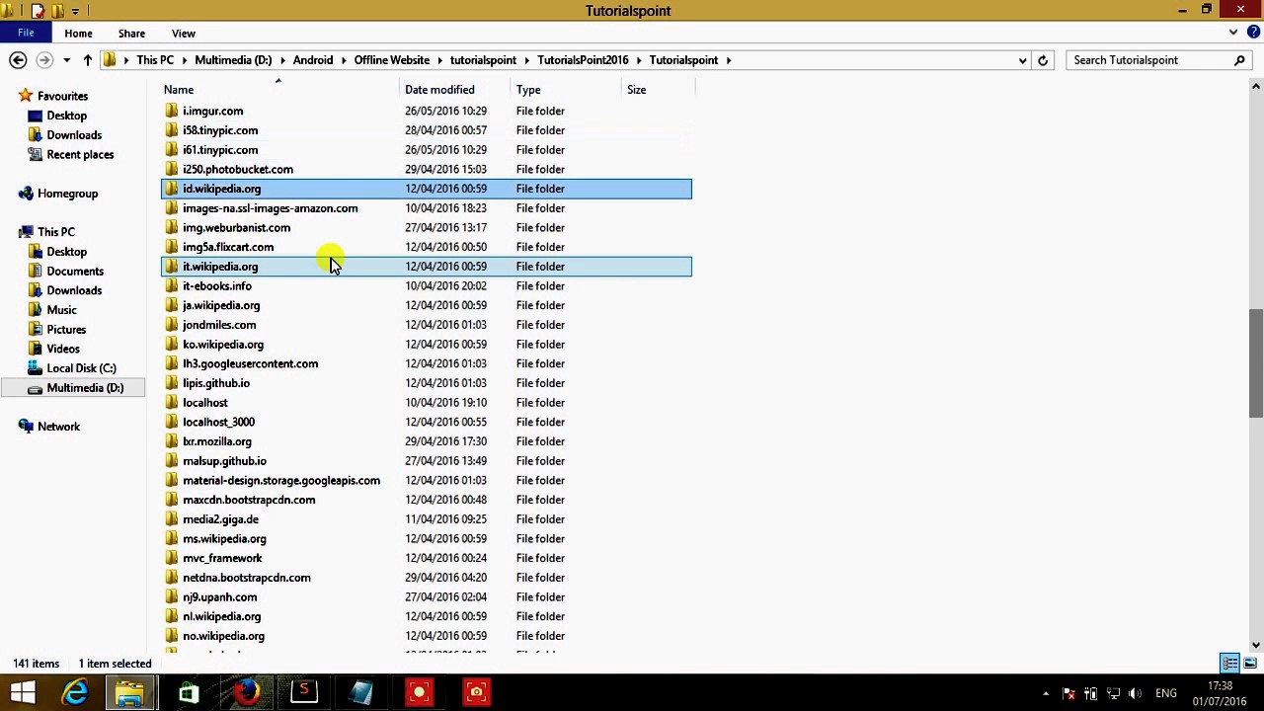Image resolution: width=1264 pixels, height=711 pixels.
Task: Select Documents under This PC
Action: pos(75,272)
